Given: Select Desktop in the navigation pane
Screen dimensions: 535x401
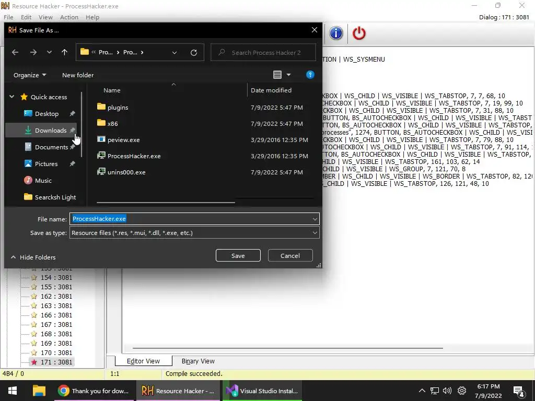Looking at the screenshot, I should point(46,113).
